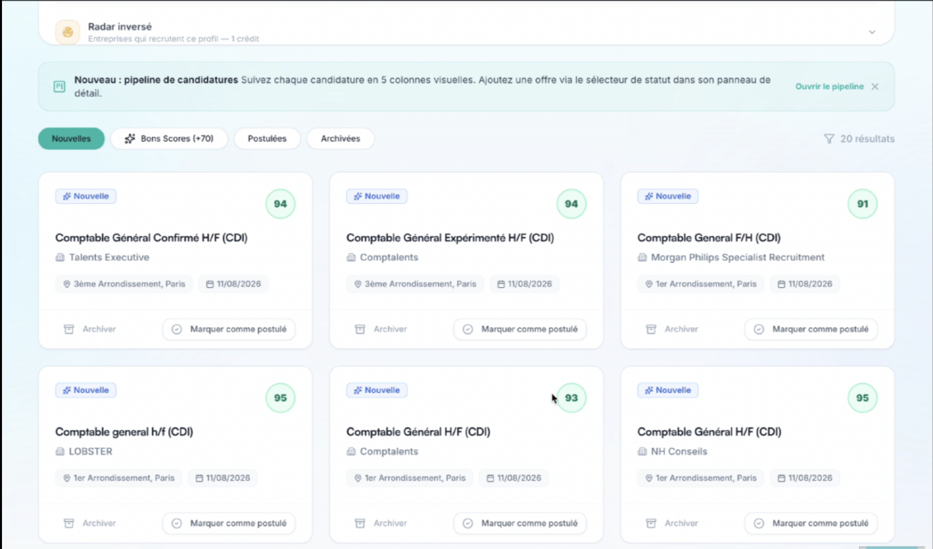Mark LOBSTER offer as postulé
Screen dimensions: 933x549
tap(229, 523)
